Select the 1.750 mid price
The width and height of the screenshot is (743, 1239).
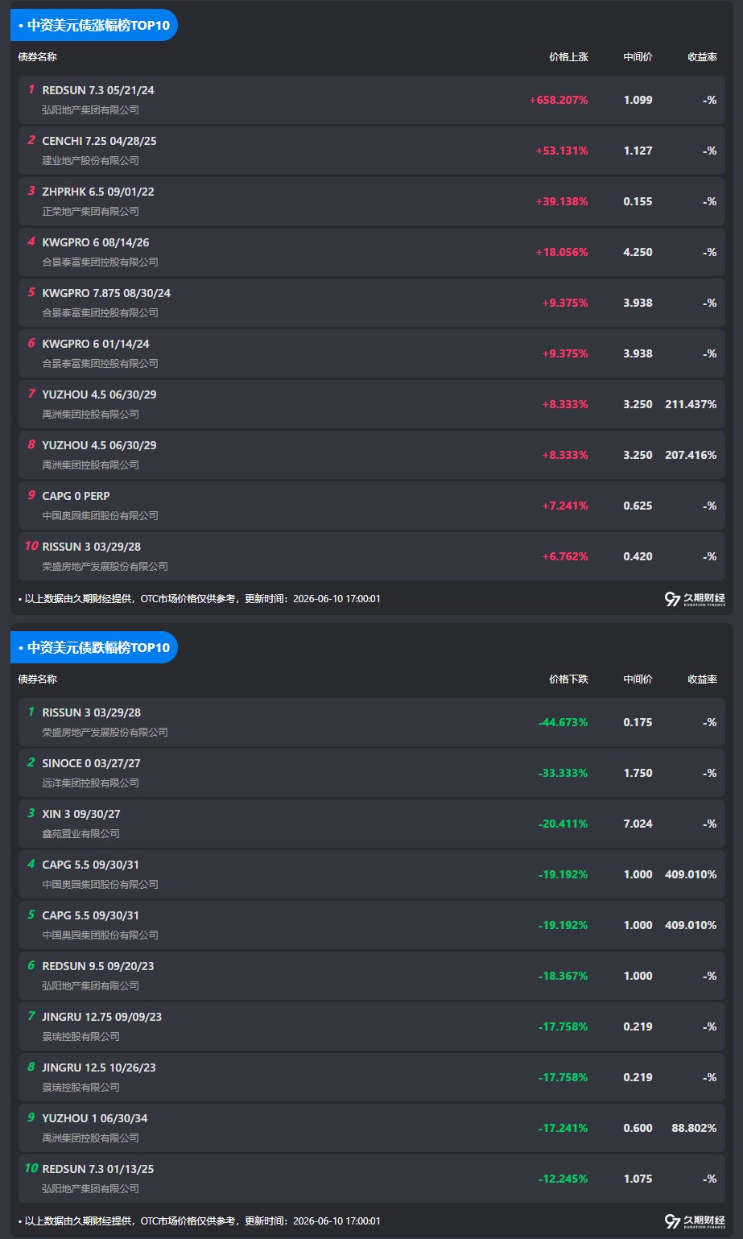pyautogui.click(x=638, y=773)
